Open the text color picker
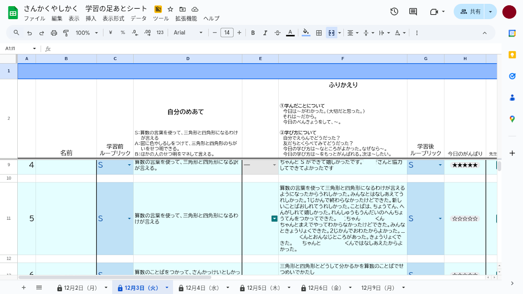Viewport: 523px width, 294px height. 290,33
